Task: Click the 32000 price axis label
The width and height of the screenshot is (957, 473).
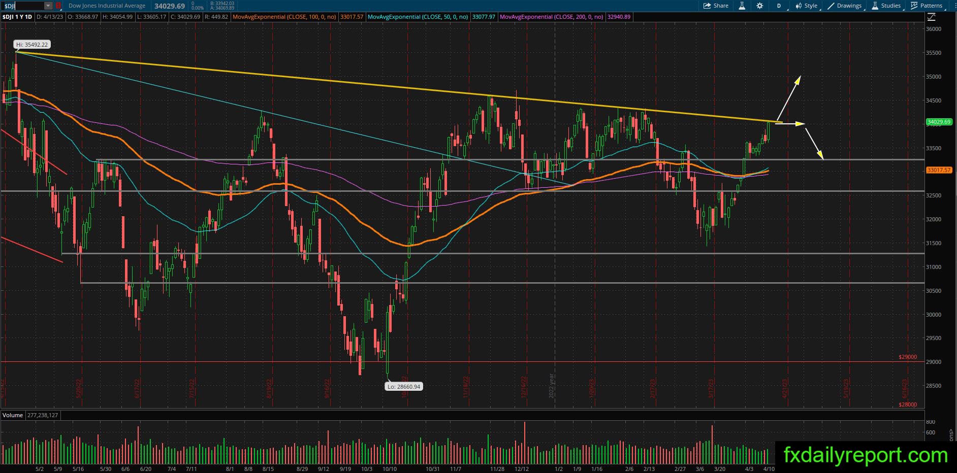Action: click(x=934, y=219)
